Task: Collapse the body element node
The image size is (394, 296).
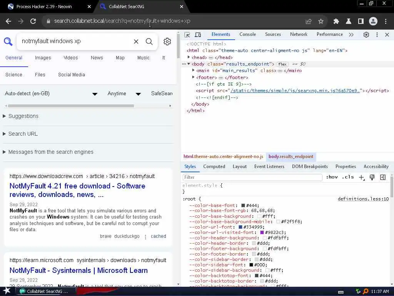Action: point(189,64)
